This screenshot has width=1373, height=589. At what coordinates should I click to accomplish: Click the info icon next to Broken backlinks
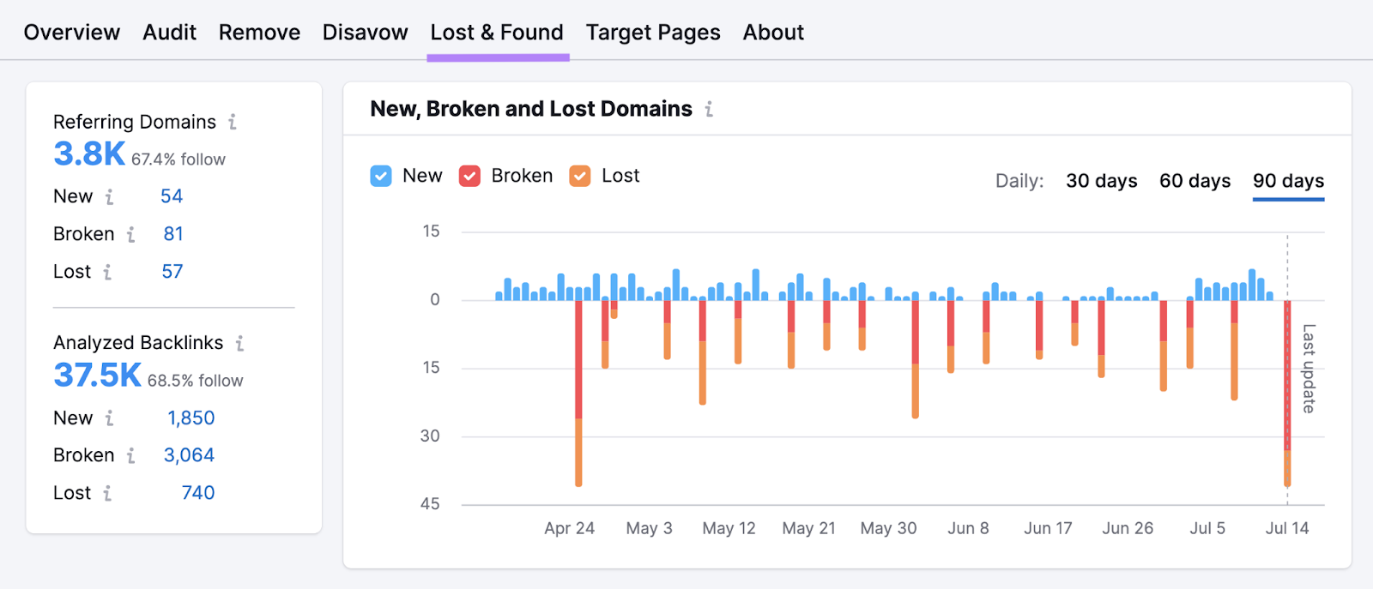tap(130, 455)
